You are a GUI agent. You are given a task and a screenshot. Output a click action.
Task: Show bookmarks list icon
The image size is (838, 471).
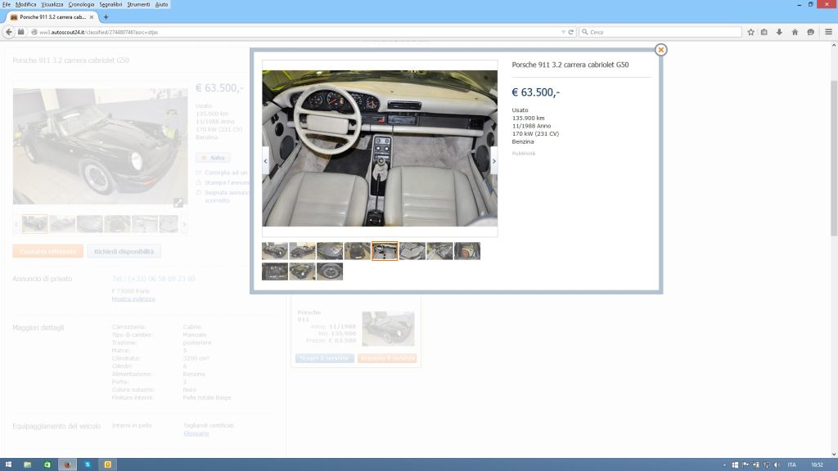pyautogui.click(x=764, y=32)
